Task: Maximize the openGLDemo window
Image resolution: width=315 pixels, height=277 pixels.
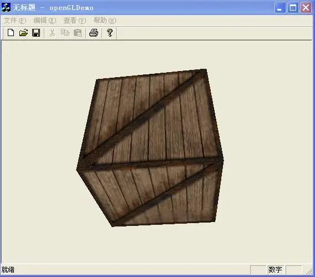Action: tap(293, 8)
